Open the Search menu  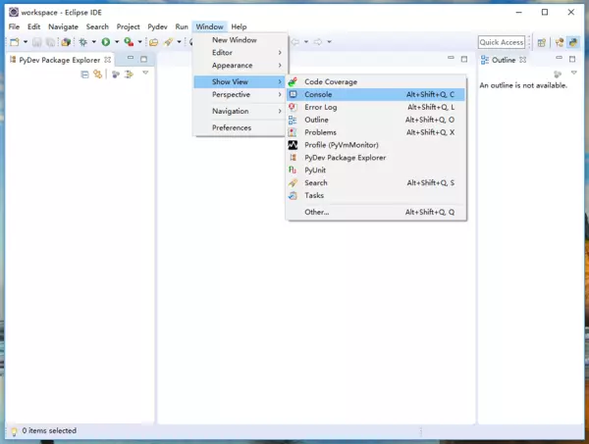(x=97, y=26)
